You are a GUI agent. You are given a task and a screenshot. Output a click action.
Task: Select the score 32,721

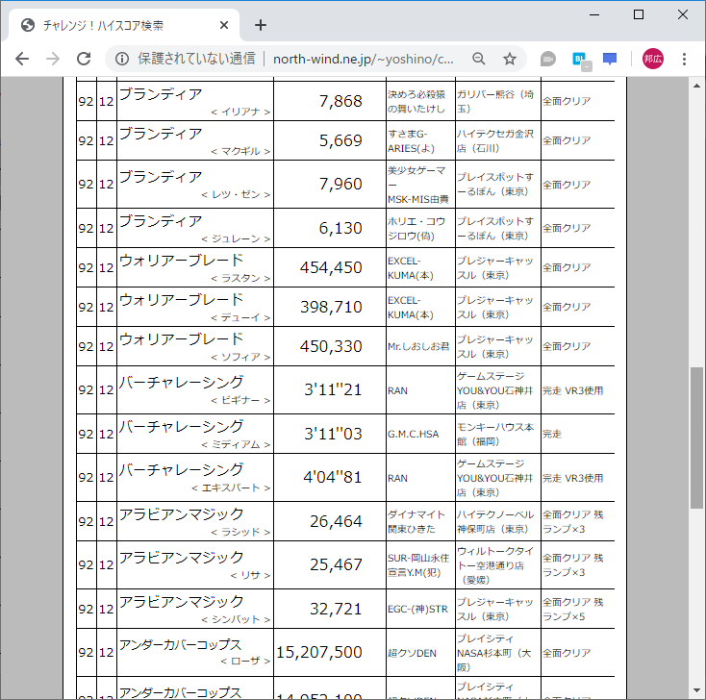click(x=336, y=609)
